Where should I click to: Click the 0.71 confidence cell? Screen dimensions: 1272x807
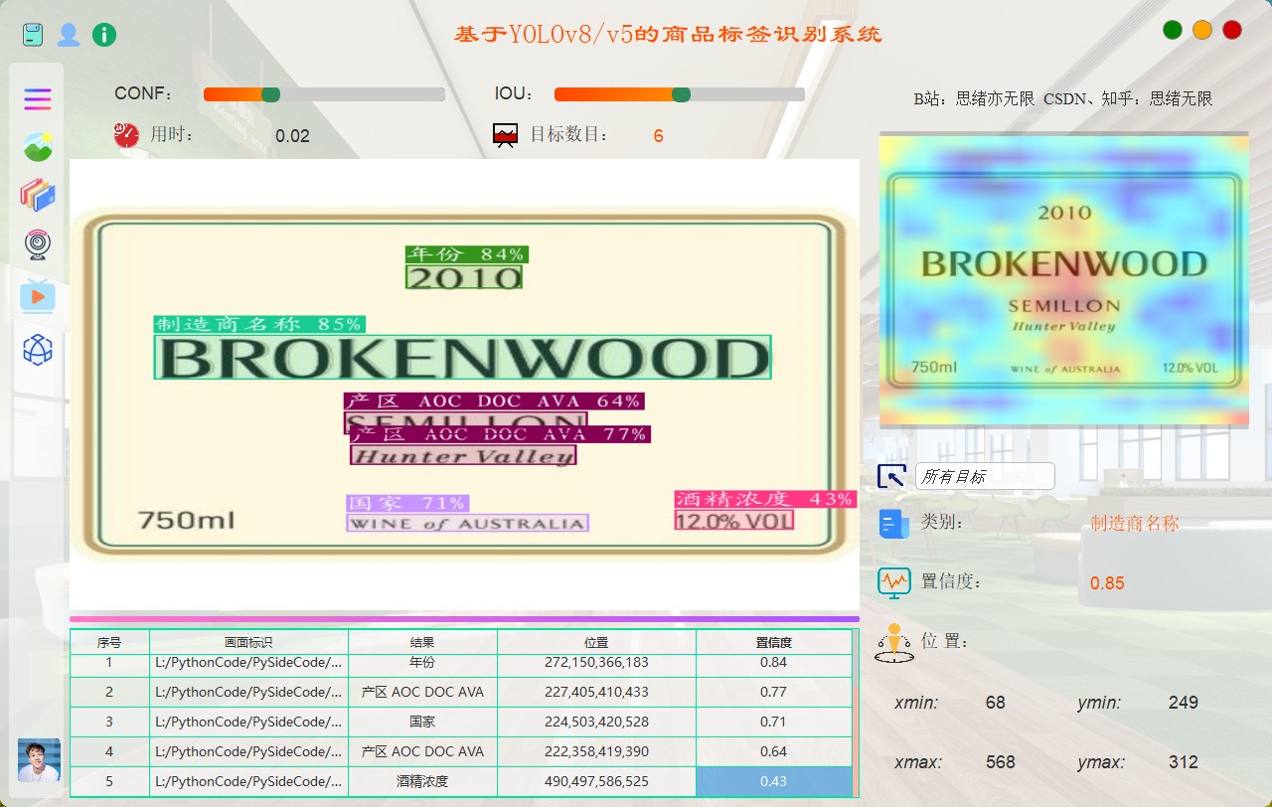point(774,722)
